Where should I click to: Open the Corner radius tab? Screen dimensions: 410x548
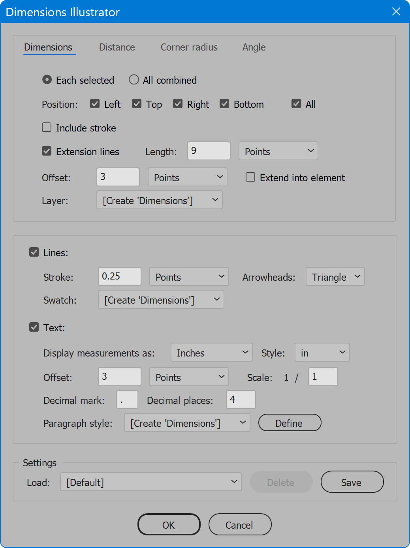[189, 47]
